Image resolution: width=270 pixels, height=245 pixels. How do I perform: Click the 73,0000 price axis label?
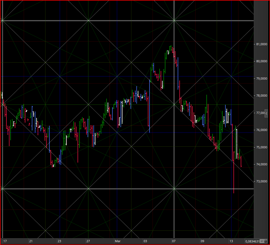pos(262,181)
